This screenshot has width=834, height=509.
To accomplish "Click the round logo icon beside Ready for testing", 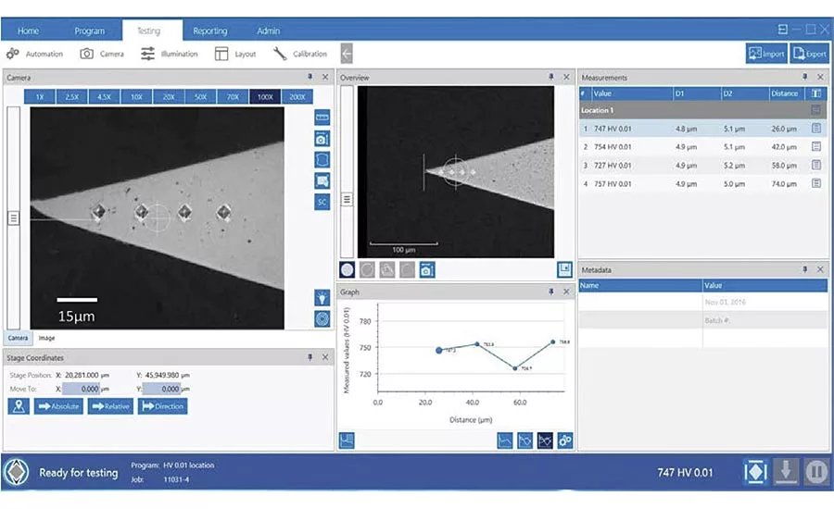I will pos(17,472).
